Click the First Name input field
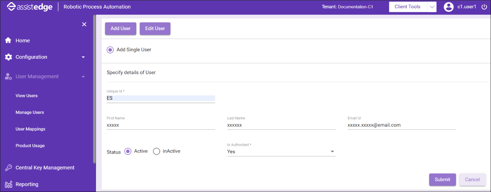The image size is (491, 192). pos(161,125)
